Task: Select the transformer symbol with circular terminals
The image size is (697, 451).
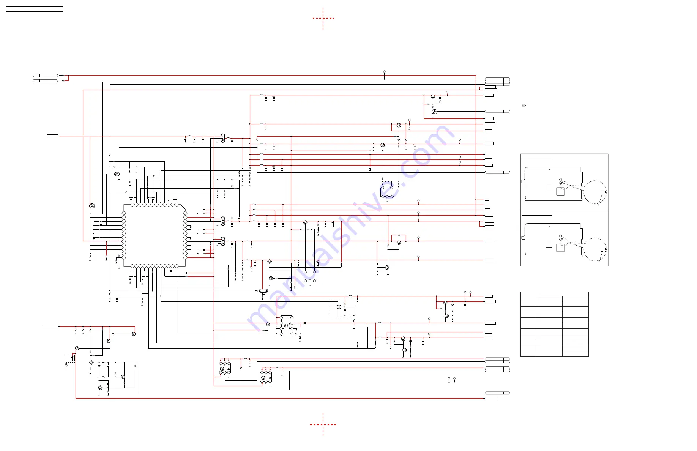Action: click(x=286, y=326)
